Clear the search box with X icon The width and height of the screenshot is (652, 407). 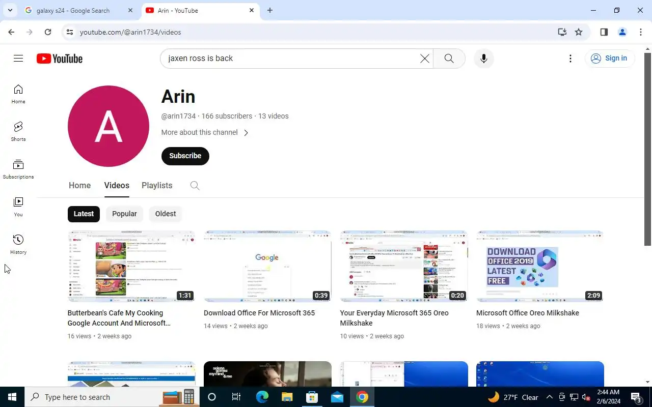pyautogui.click(x=424, y=59)
